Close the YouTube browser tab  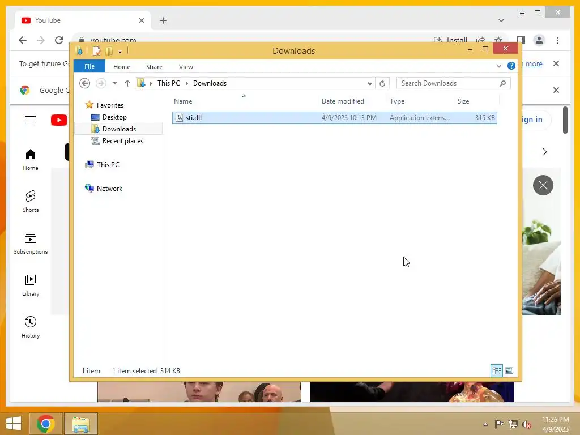coord(141,20)
